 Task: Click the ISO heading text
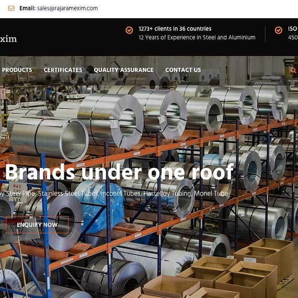[293, 29]
